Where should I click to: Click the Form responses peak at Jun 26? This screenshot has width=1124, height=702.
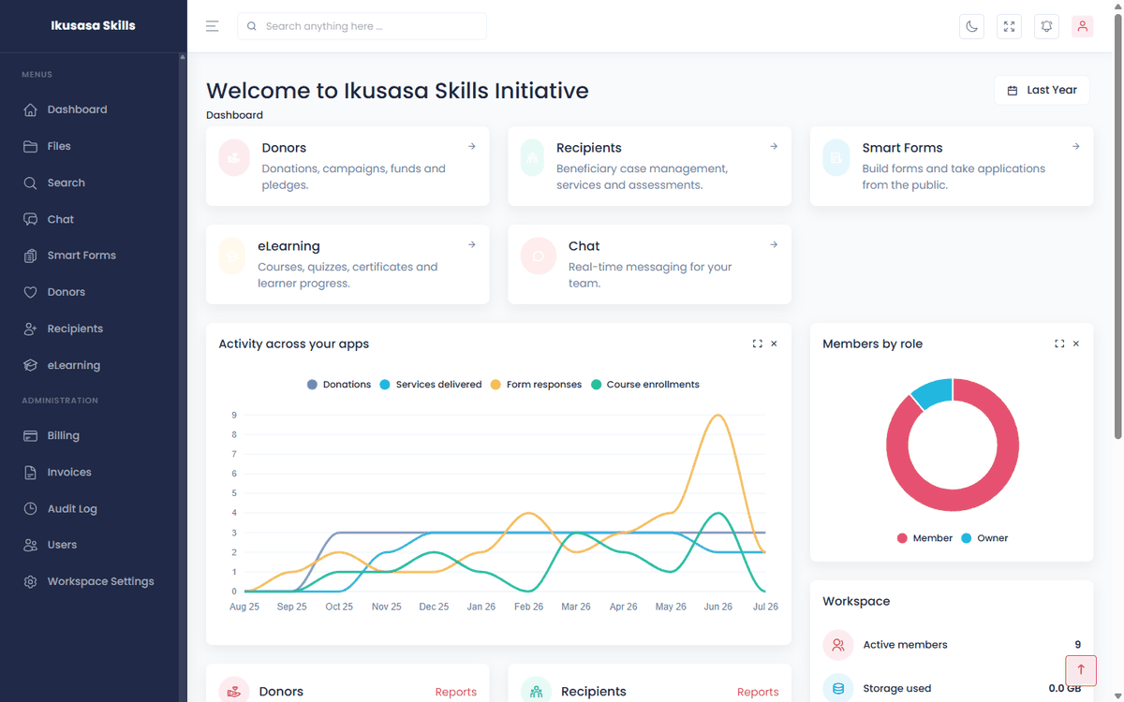coord(718,416)
